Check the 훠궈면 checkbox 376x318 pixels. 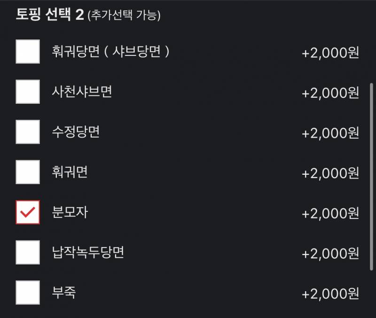tap(27, 172)
